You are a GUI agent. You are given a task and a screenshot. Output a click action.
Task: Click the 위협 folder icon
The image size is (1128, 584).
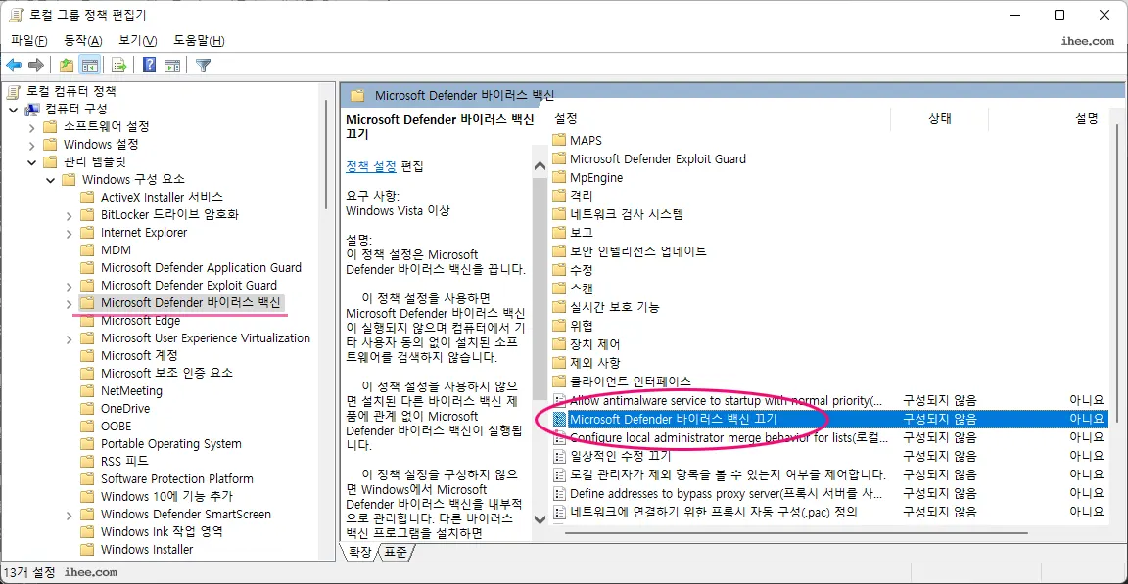pyautogui.click(x=560, y=326)
